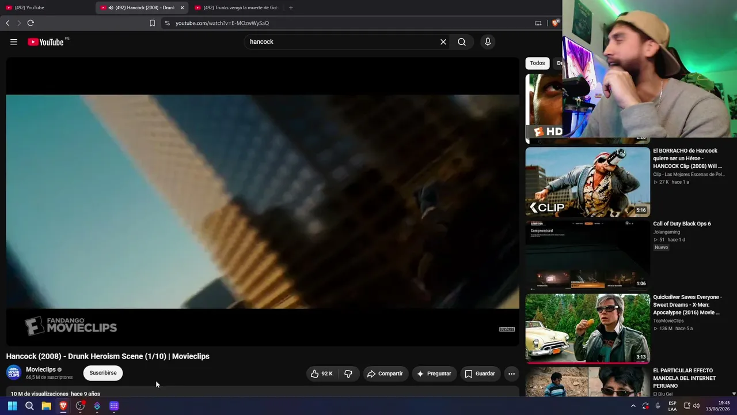Open the Movieclips channel name link
The image size is (737, 415).
pyautogui.click(x=41, y=369)
